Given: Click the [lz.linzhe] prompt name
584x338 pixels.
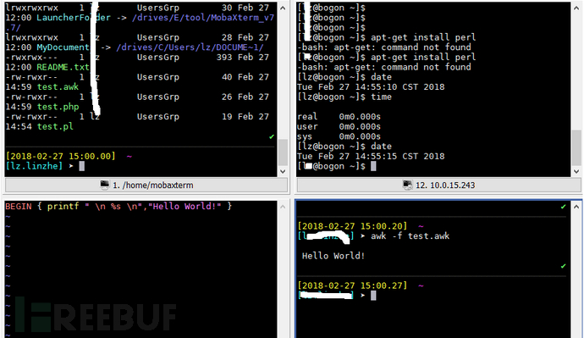Looking at the screenshot, I should (34, 166).
